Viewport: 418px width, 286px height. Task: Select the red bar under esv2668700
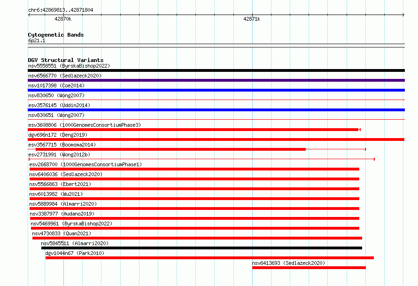point(194,169)
